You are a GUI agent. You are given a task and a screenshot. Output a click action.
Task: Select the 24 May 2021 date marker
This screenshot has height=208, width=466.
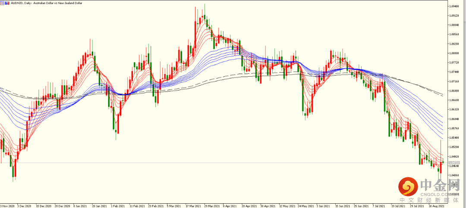305,206
